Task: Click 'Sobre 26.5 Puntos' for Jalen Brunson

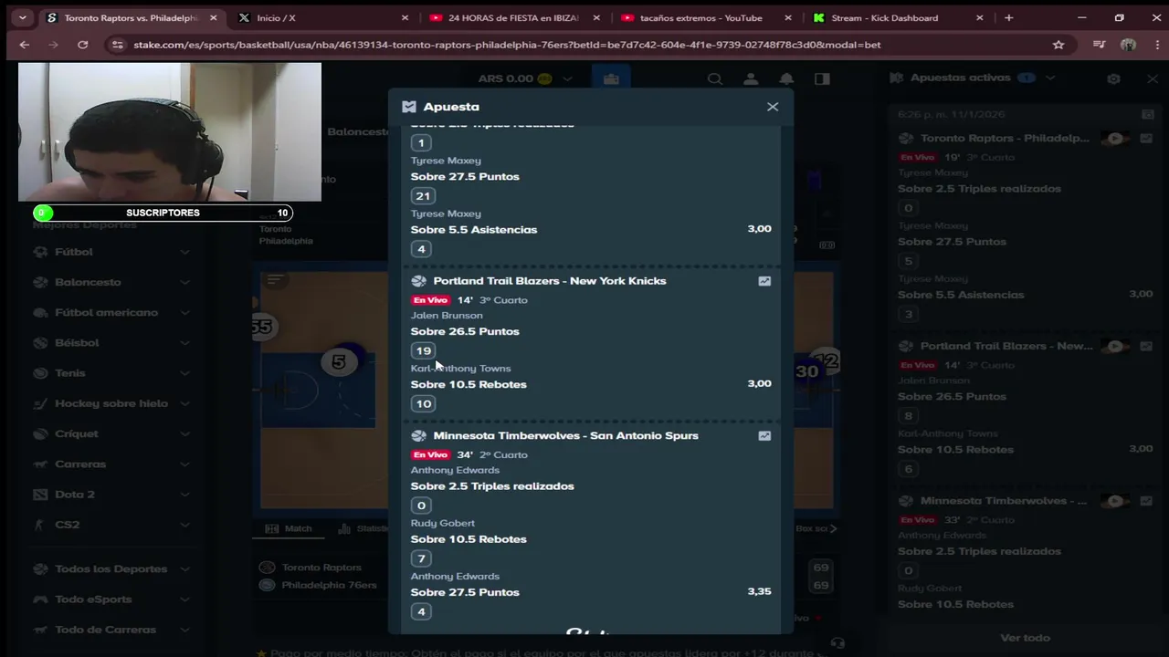Action: pos(465,332)
